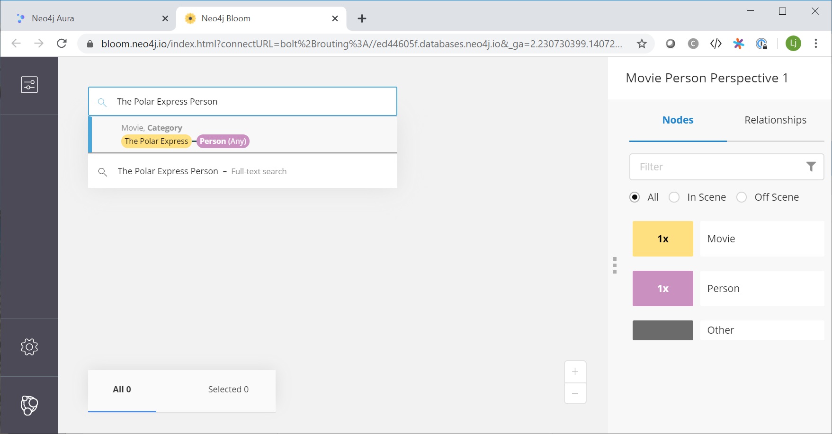Image resolution: width=832 pixels, height=434 pixels.
Task: Select the Movie category row
Action: coord(762,239)
